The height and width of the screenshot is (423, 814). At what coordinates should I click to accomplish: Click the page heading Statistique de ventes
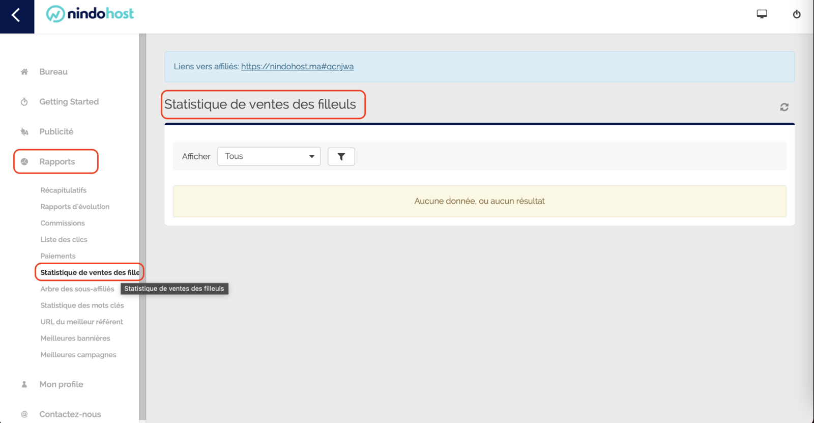(260, 104)
